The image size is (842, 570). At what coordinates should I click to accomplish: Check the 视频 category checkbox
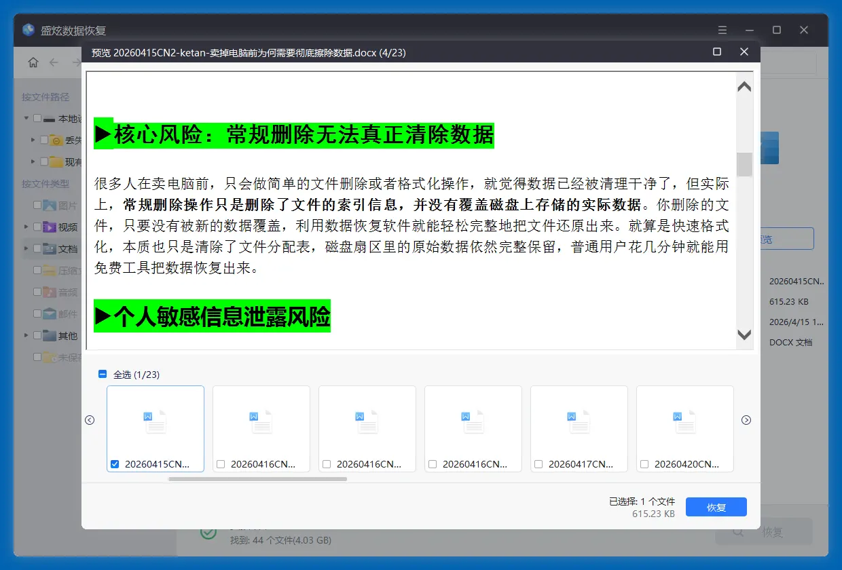click(37, 227)
